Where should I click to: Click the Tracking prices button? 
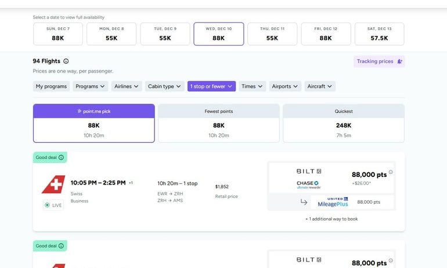coord(379,61)
